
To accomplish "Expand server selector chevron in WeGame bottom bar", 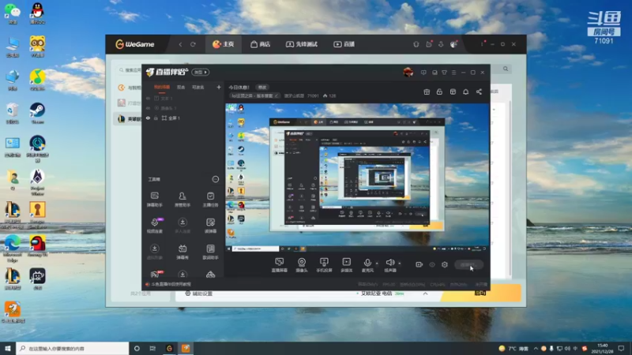I will 425,293.
